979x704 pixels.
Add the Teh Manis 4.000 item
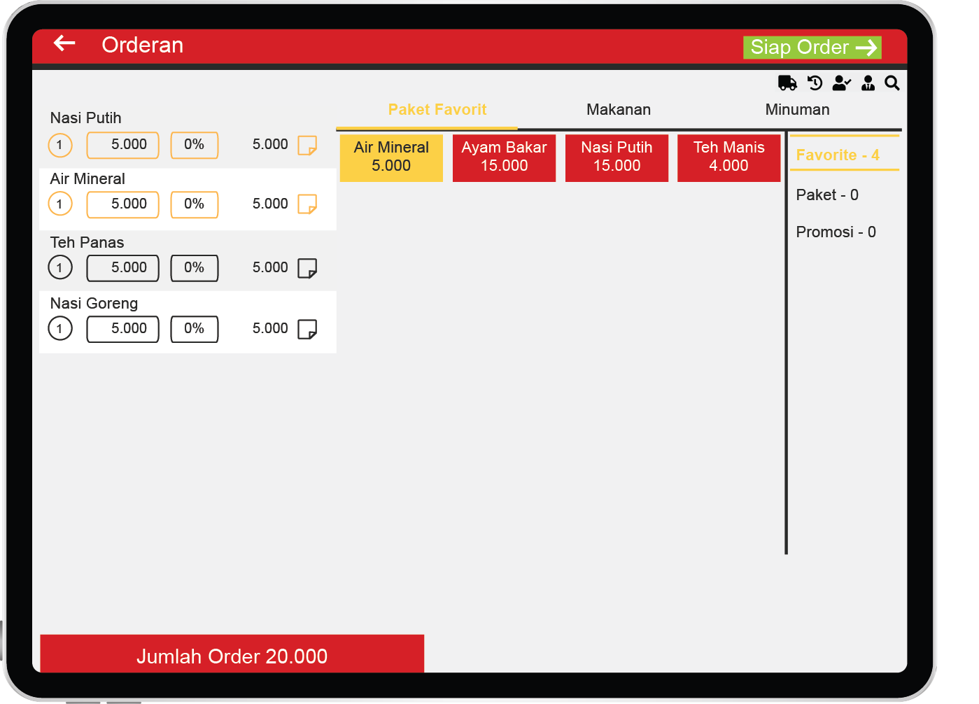pyautogui.click(x=728, y=157)
